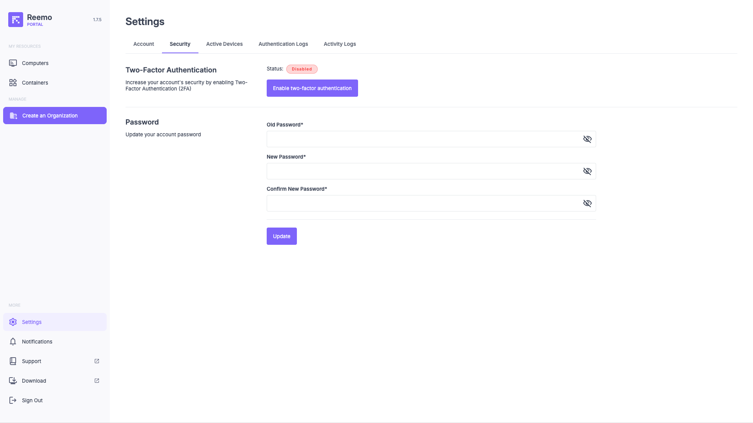Select the Account tab
Viewport: 753px width, 423px height.
(x=144, y=44)
